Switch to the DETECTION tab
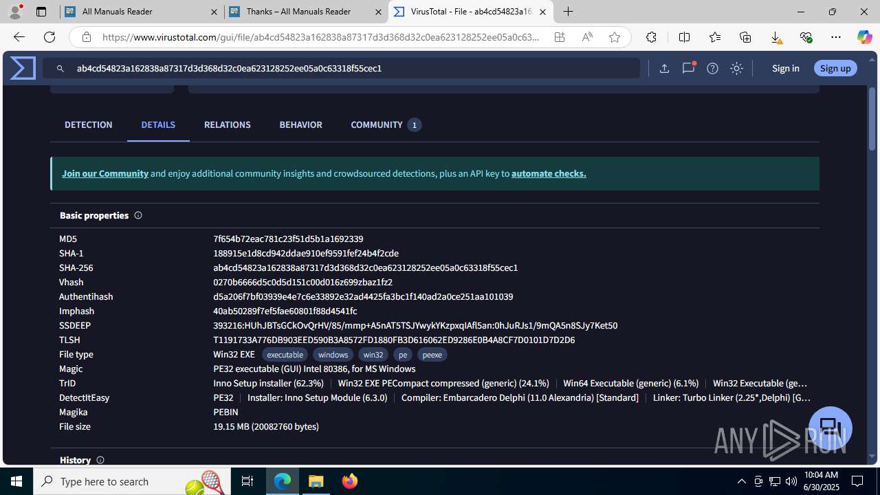Viewport: 880px width, 495px height. click(x=88, y=124)
